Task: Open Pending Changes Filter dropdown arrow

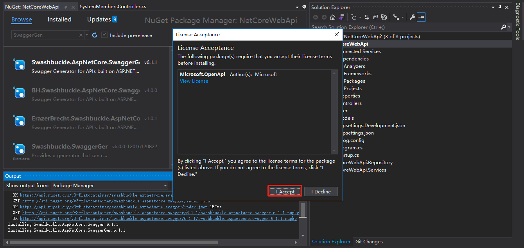Action: tap(360, 17)
